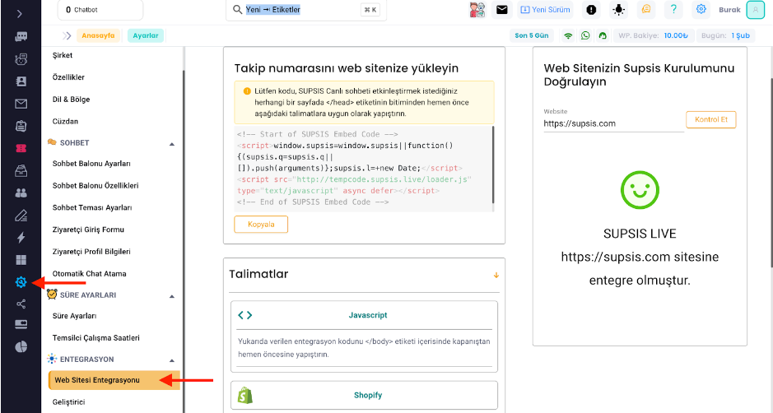Click the Kontrol Et button
Image resolution: width=773 pixels, height=413 pixels.
coord(711,119)
